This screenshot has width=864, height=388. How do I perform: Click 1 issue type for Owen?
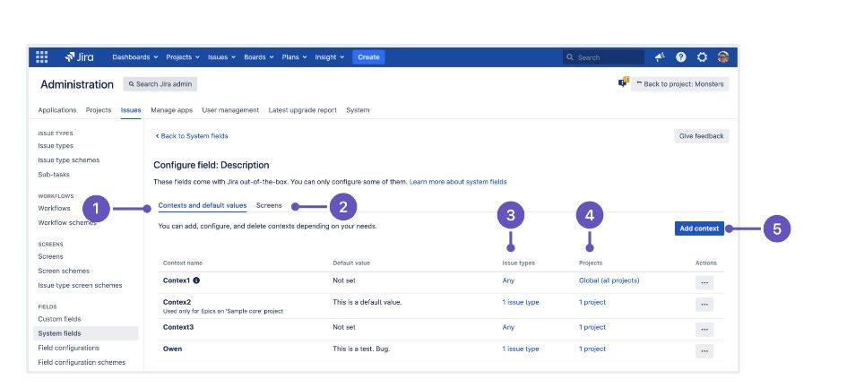click(x=521, y=349)
